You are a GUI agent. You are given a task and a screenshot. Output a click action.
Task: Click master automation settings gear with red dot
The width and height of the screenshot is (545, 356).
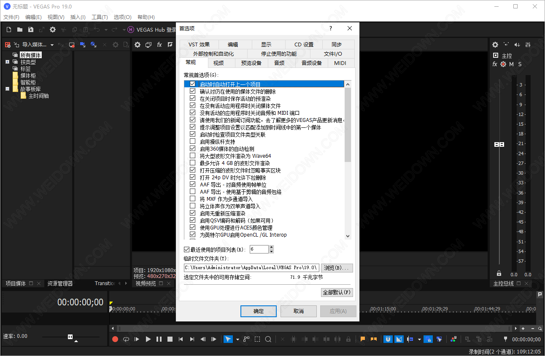coord(503,64)
